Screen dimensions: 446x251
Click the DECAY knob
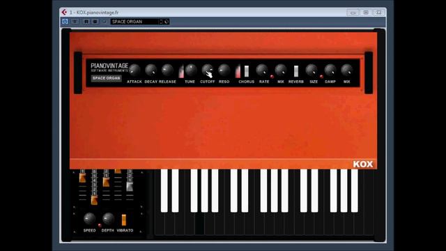151,70
